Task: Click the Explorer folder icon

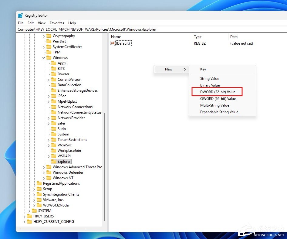Action: 54,162
